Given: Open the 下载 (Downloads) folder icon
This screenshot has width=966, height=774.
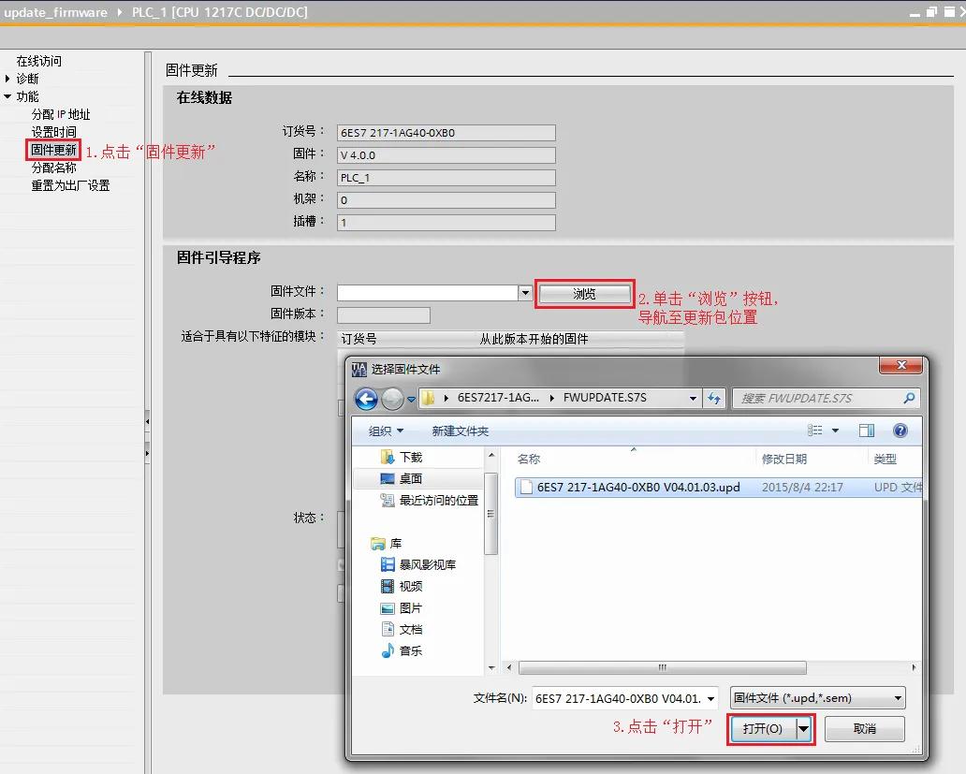Looking at the screenshot, I should [x=387, y=458].
